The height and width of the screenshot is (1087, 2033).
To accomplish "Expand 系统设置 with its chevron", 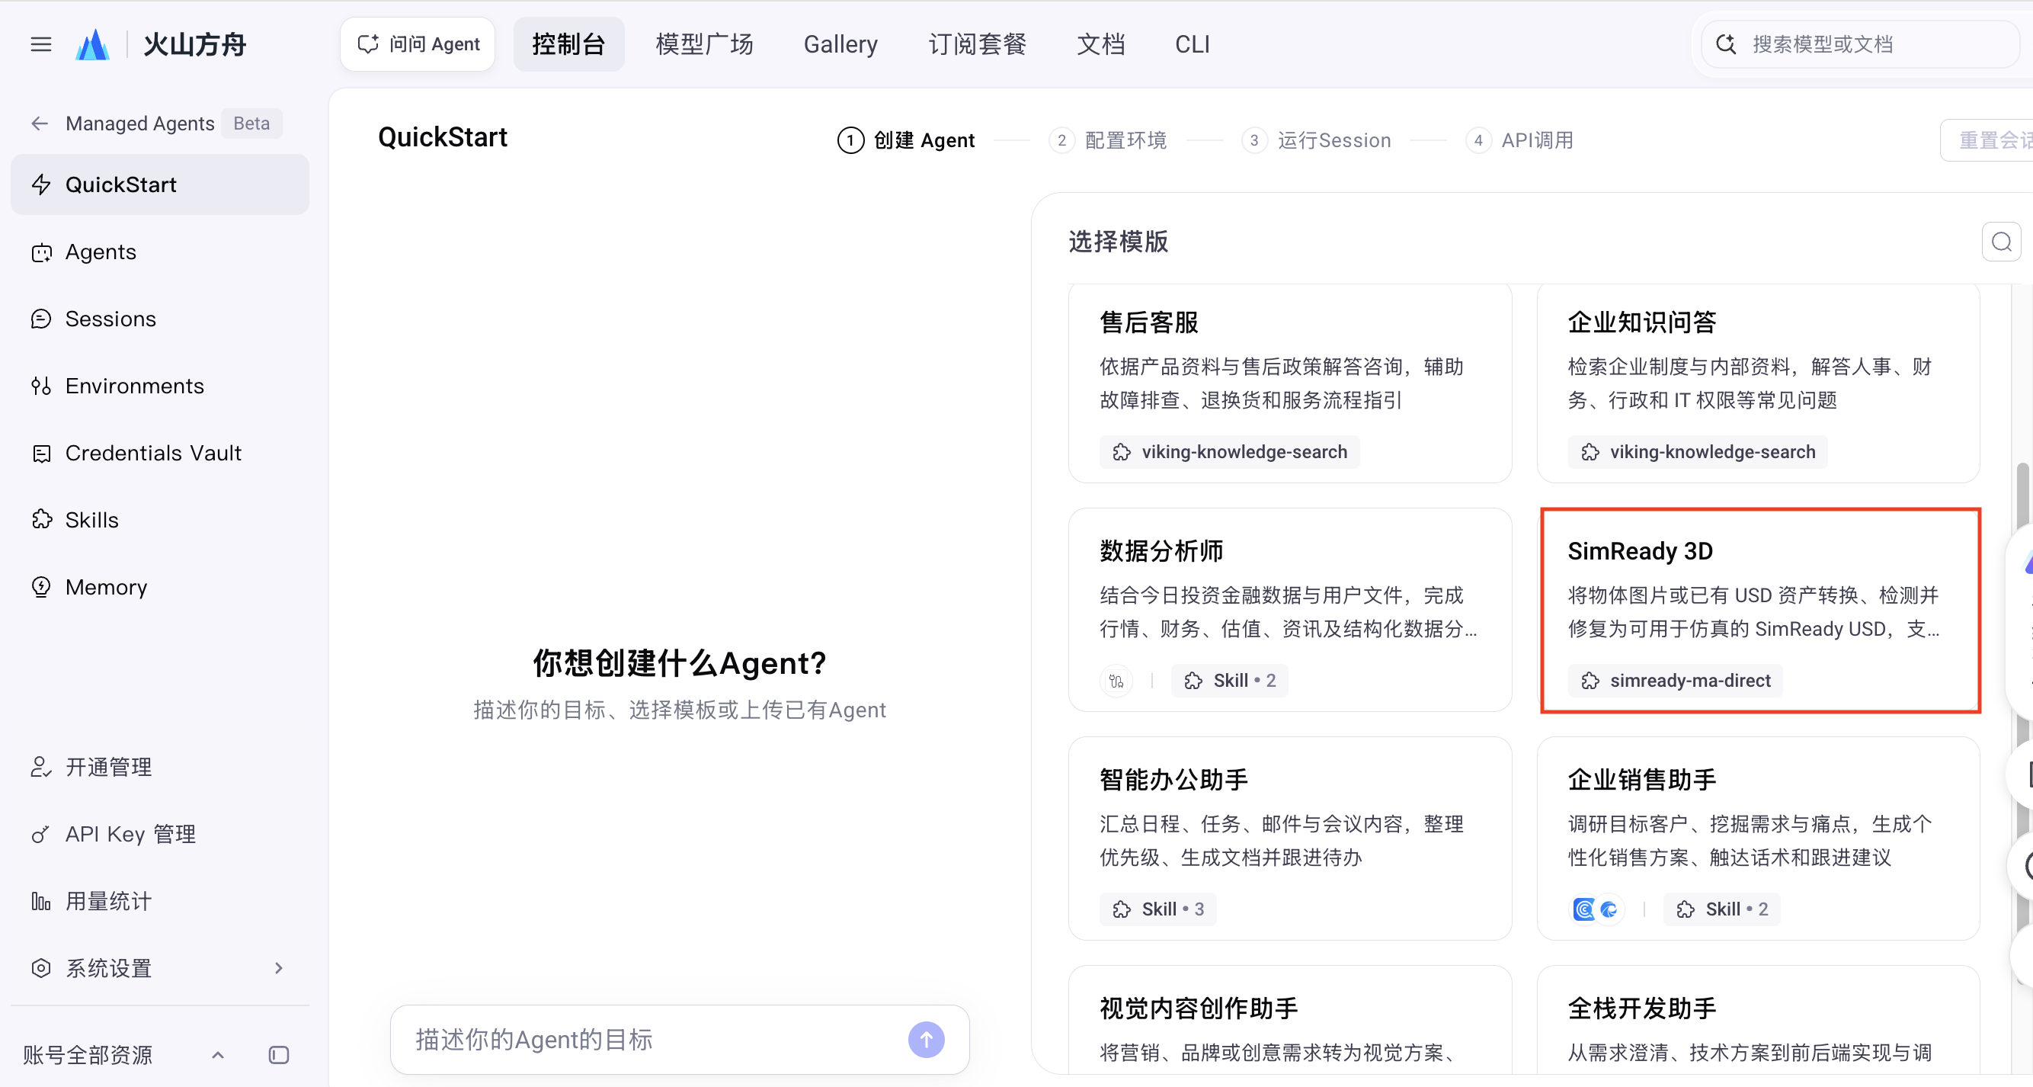I will click(x=279, y=969).
